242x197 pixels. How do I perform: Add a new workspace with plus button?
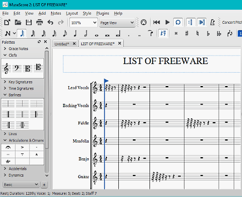pyautogui.click(x=44, y=185)
